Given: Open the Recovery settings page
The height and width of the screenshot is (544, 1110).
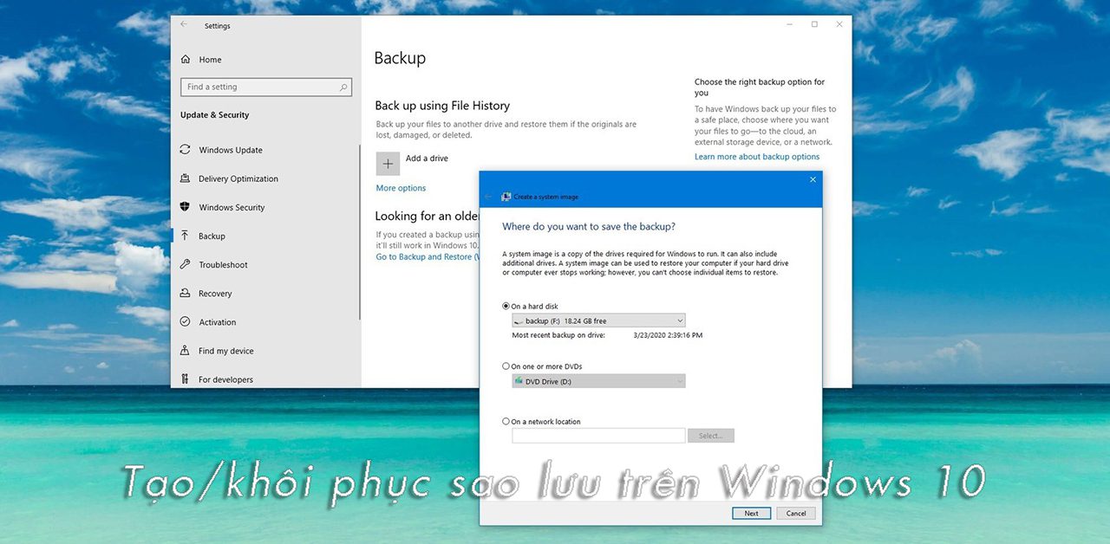Looking at the screenshot, I should point(215,294).
